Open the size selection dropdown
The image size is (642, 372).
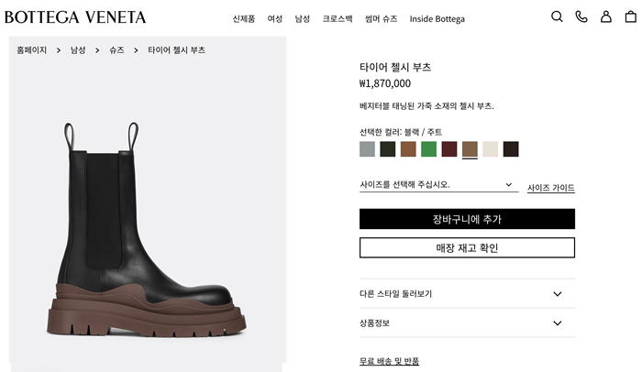pyautogui.click(x=437, y=185)
